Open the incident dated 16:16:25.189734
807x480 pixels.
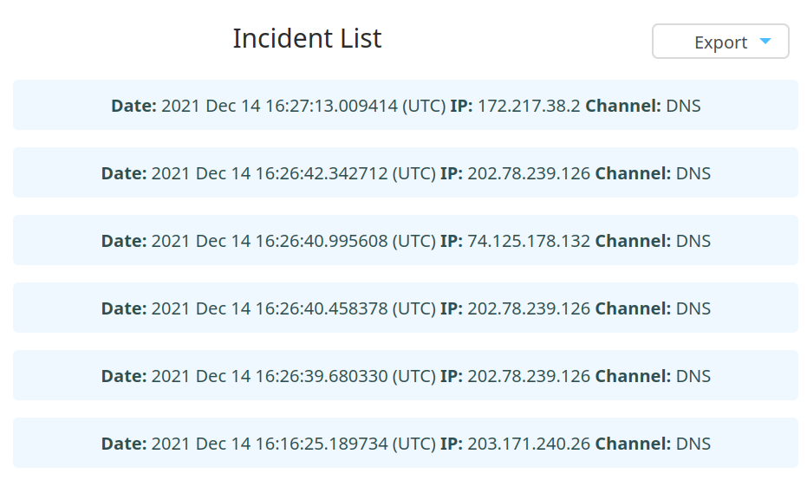coord(406,443)
